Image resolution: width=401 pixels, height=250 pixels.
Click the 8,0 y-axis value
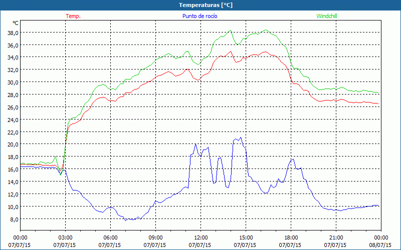click(14, 219)
